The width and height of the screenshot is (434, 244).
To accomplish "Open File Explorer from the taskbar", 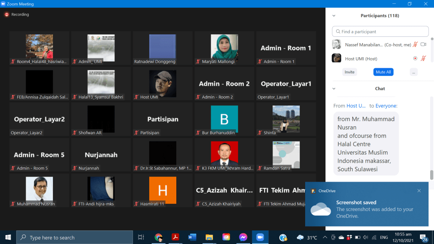I will coord(209,237).
